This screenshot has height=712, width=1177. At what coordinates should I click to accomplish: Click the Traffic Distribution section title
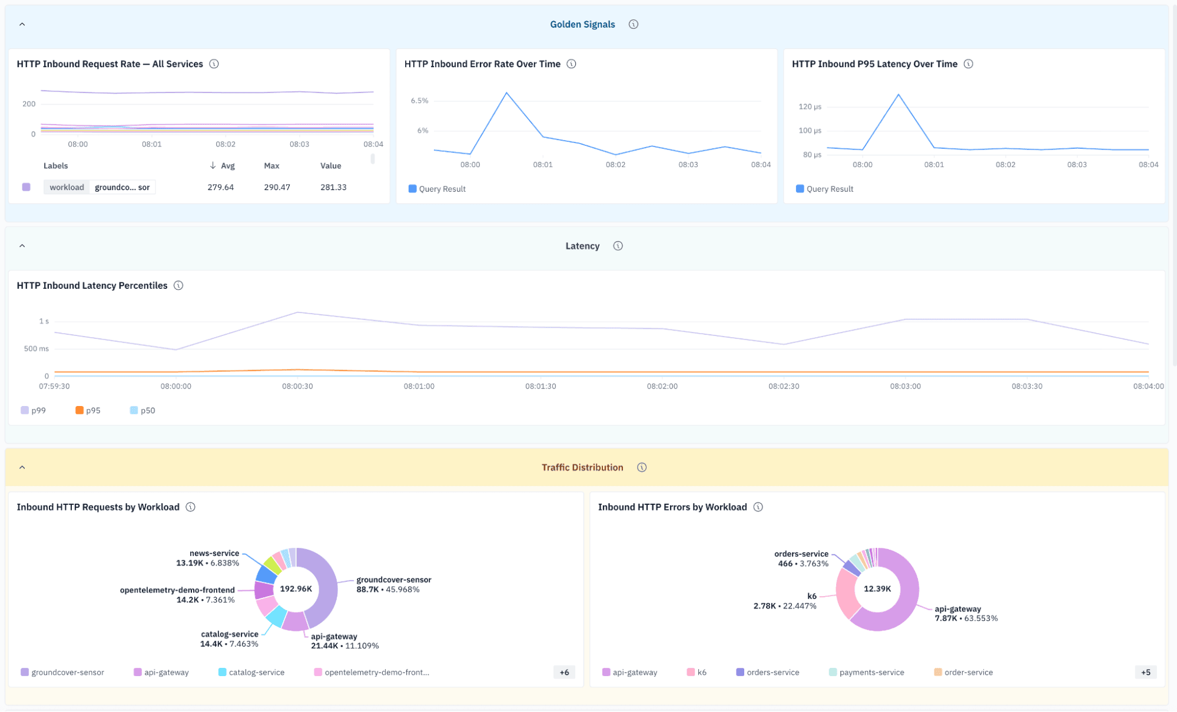pyautogui.click(x=582, y=467)
